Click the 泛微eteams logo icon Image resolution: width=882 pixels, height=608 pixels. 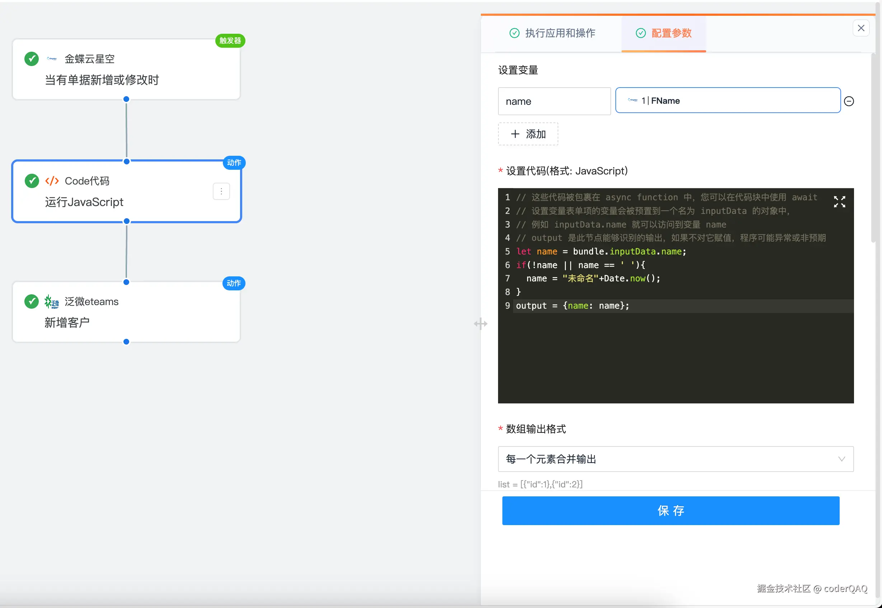pyautogui.click(x=52, y=302)
